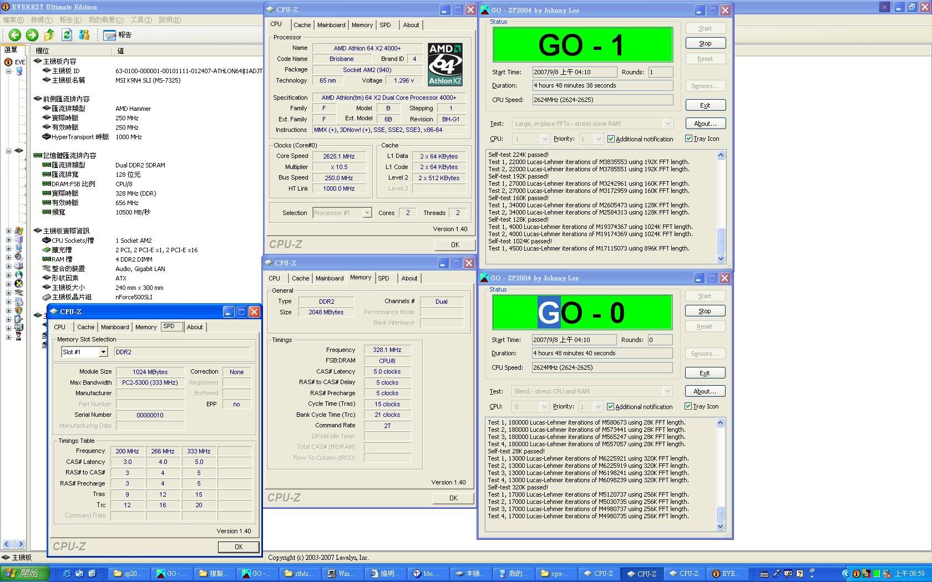Collapse the Computer node in EVEREST tree

tap(8, 71)
